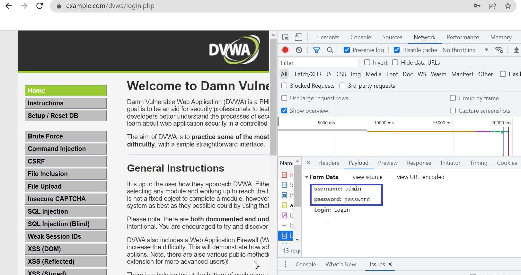Viewport: 521px width, 275px height.
Task: Click the padlock icon in the address bar
Action: [58, 6]
